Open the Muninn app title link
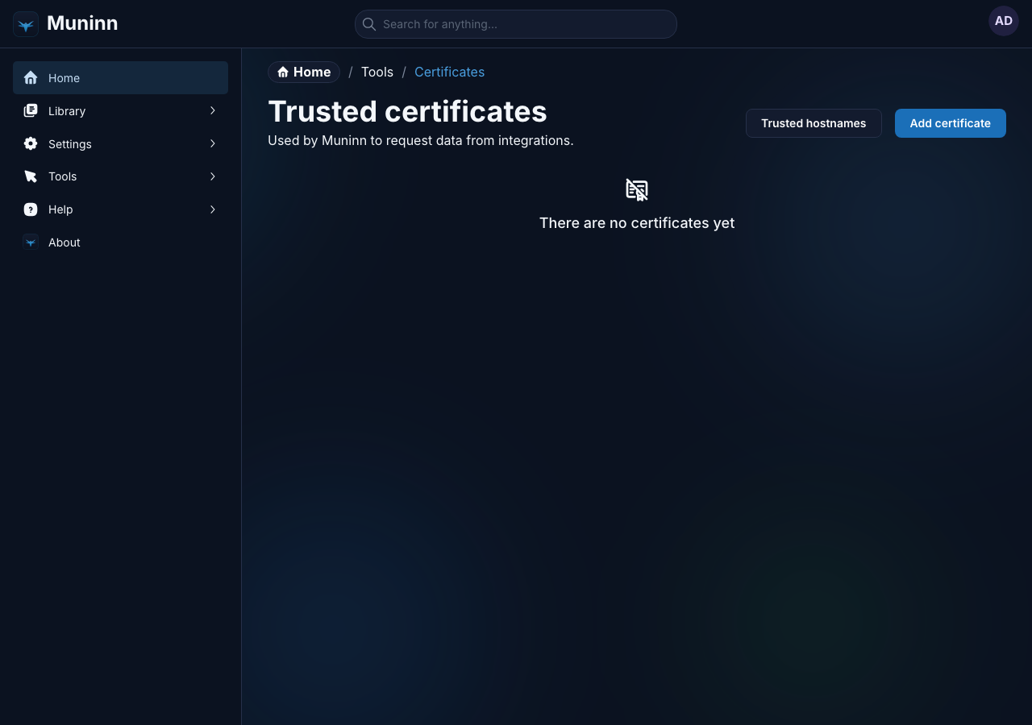 pos(82,23)
